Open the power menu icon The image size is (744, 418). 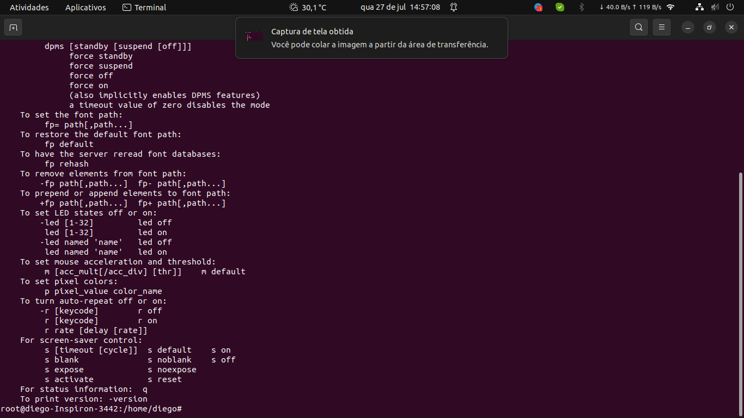(x=729, y=7)
